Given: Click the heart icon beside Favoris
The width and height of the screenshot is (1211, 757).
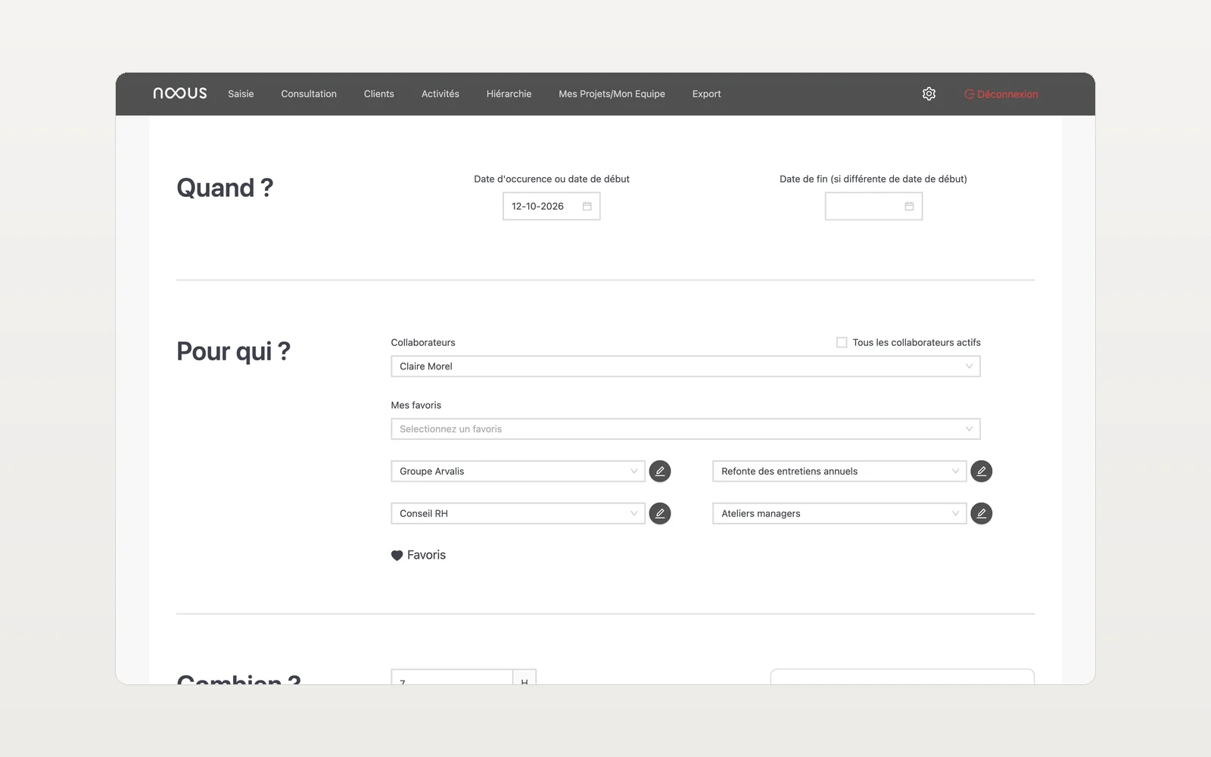Looking at the screenshot, I should [x=397, y=555].
